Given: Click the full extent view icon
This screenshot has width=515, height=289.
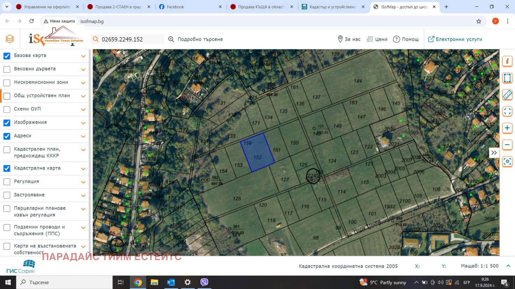Looking at the screenshot, I should 507,111.
